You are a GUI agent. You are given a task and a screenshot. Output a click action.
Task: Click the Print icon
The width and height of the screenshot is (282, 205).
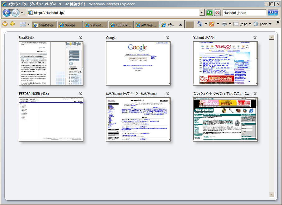[x=224, y=24]
